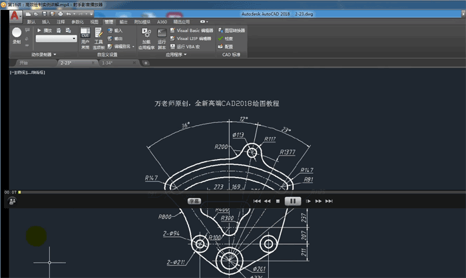Switch to the 参数化 ribbon tab
This screenshot has height=278, width=466.
77,22
